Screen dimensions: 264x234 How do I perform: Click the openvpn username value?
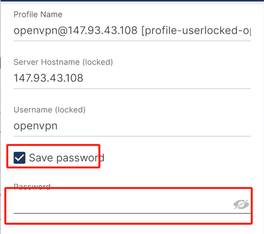pos(35,126)
